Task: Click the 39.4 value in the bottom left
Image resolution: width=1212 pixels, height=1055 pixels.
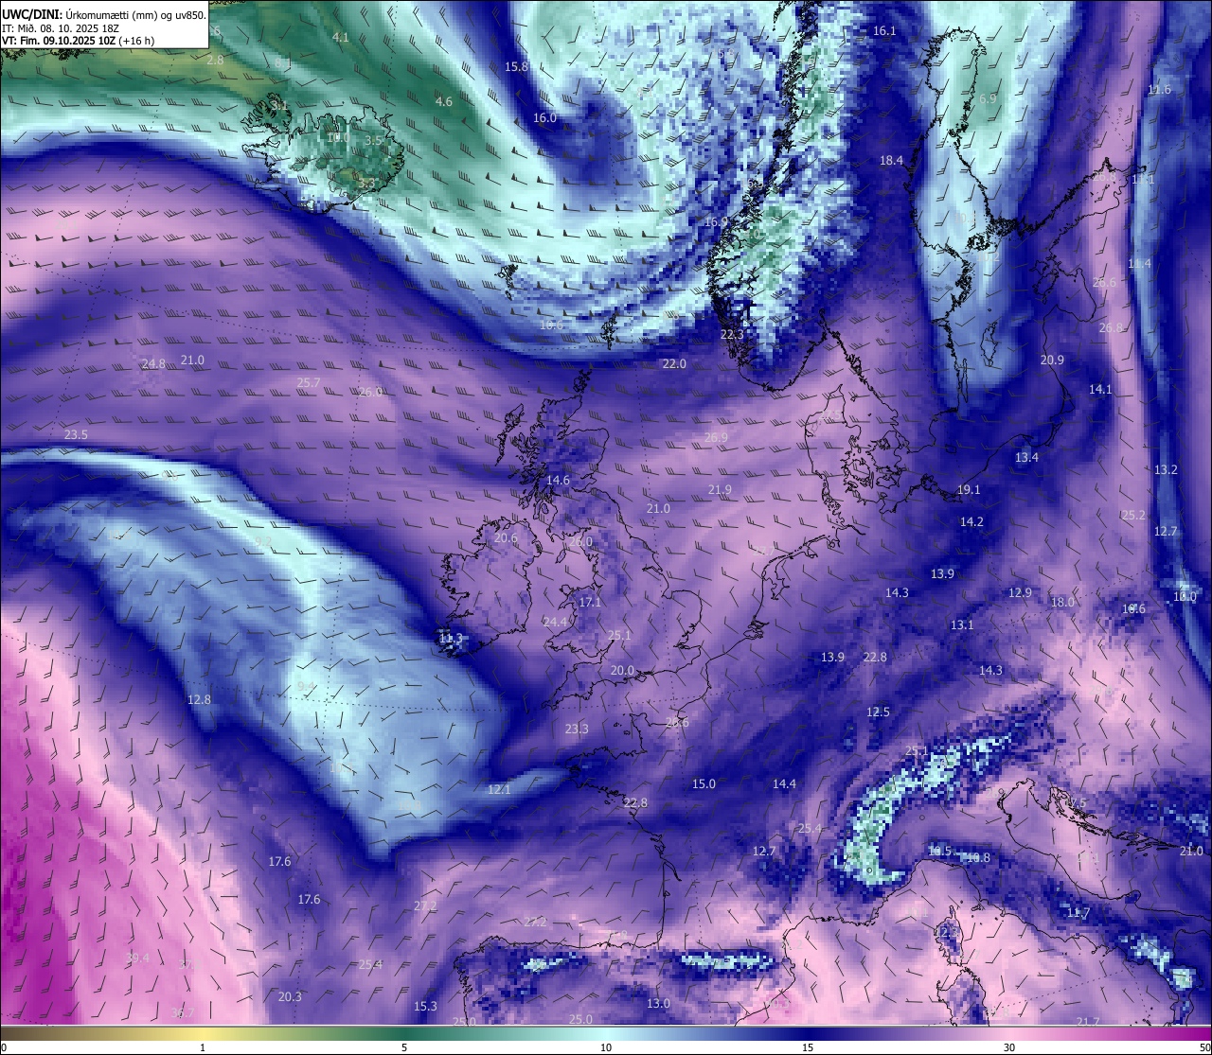Action: pyautogui.click(x=137, y=958)
